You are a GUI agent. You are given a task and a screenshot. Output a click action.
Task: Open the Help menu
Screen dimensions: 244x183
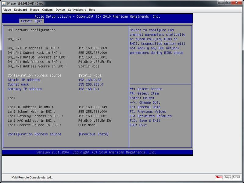coord(92,10)
